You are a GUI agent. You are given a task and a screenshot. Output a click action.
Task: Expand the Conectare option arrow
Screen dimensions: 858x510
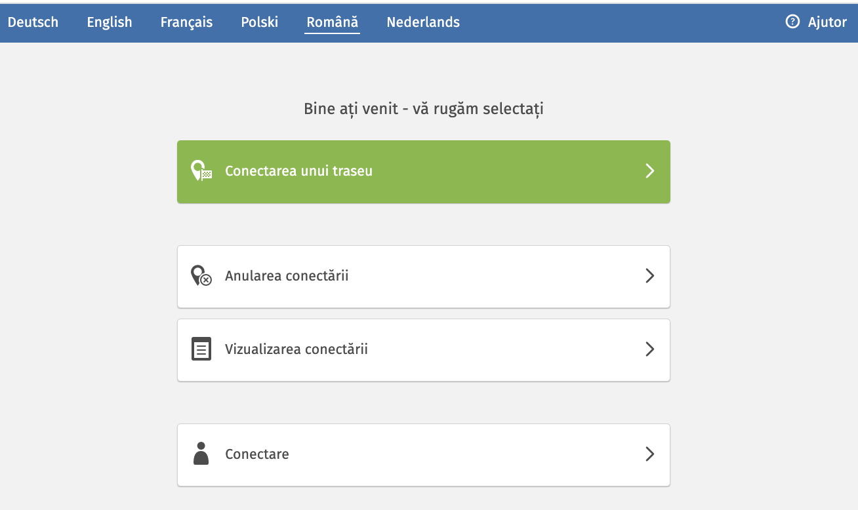pyautogui.click(x=649, y=454)
